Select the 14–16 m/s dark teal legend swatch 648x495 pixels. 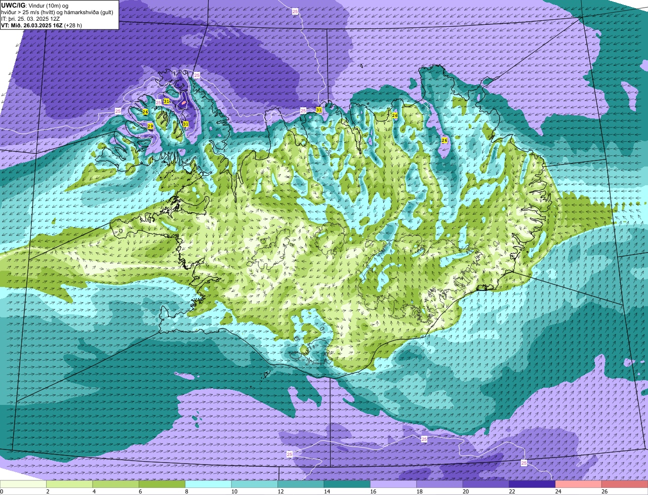point(347,484)
